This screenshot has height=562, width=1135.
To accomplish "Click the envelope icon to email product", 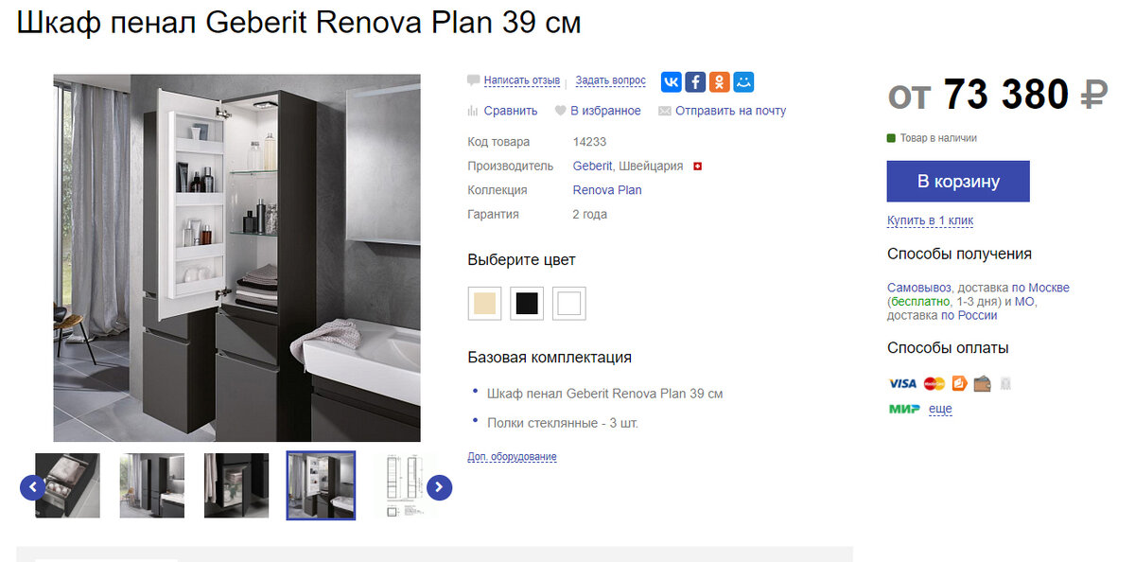I will click(x=664, y=111).
